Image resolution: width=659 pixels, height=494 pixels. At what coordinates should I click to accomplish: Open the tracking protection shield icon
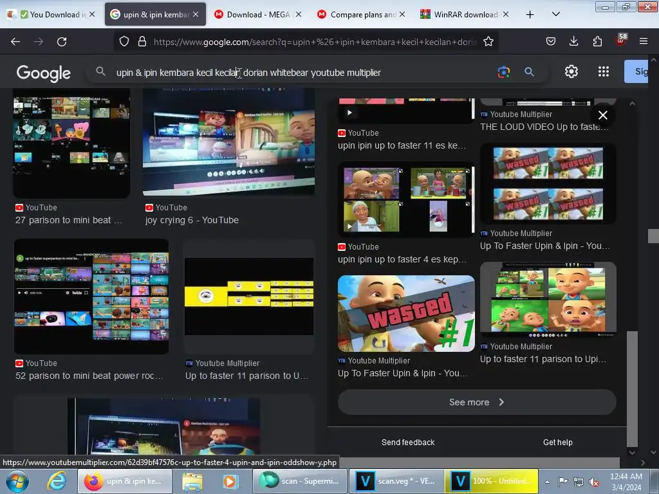[x=124, y=42]
